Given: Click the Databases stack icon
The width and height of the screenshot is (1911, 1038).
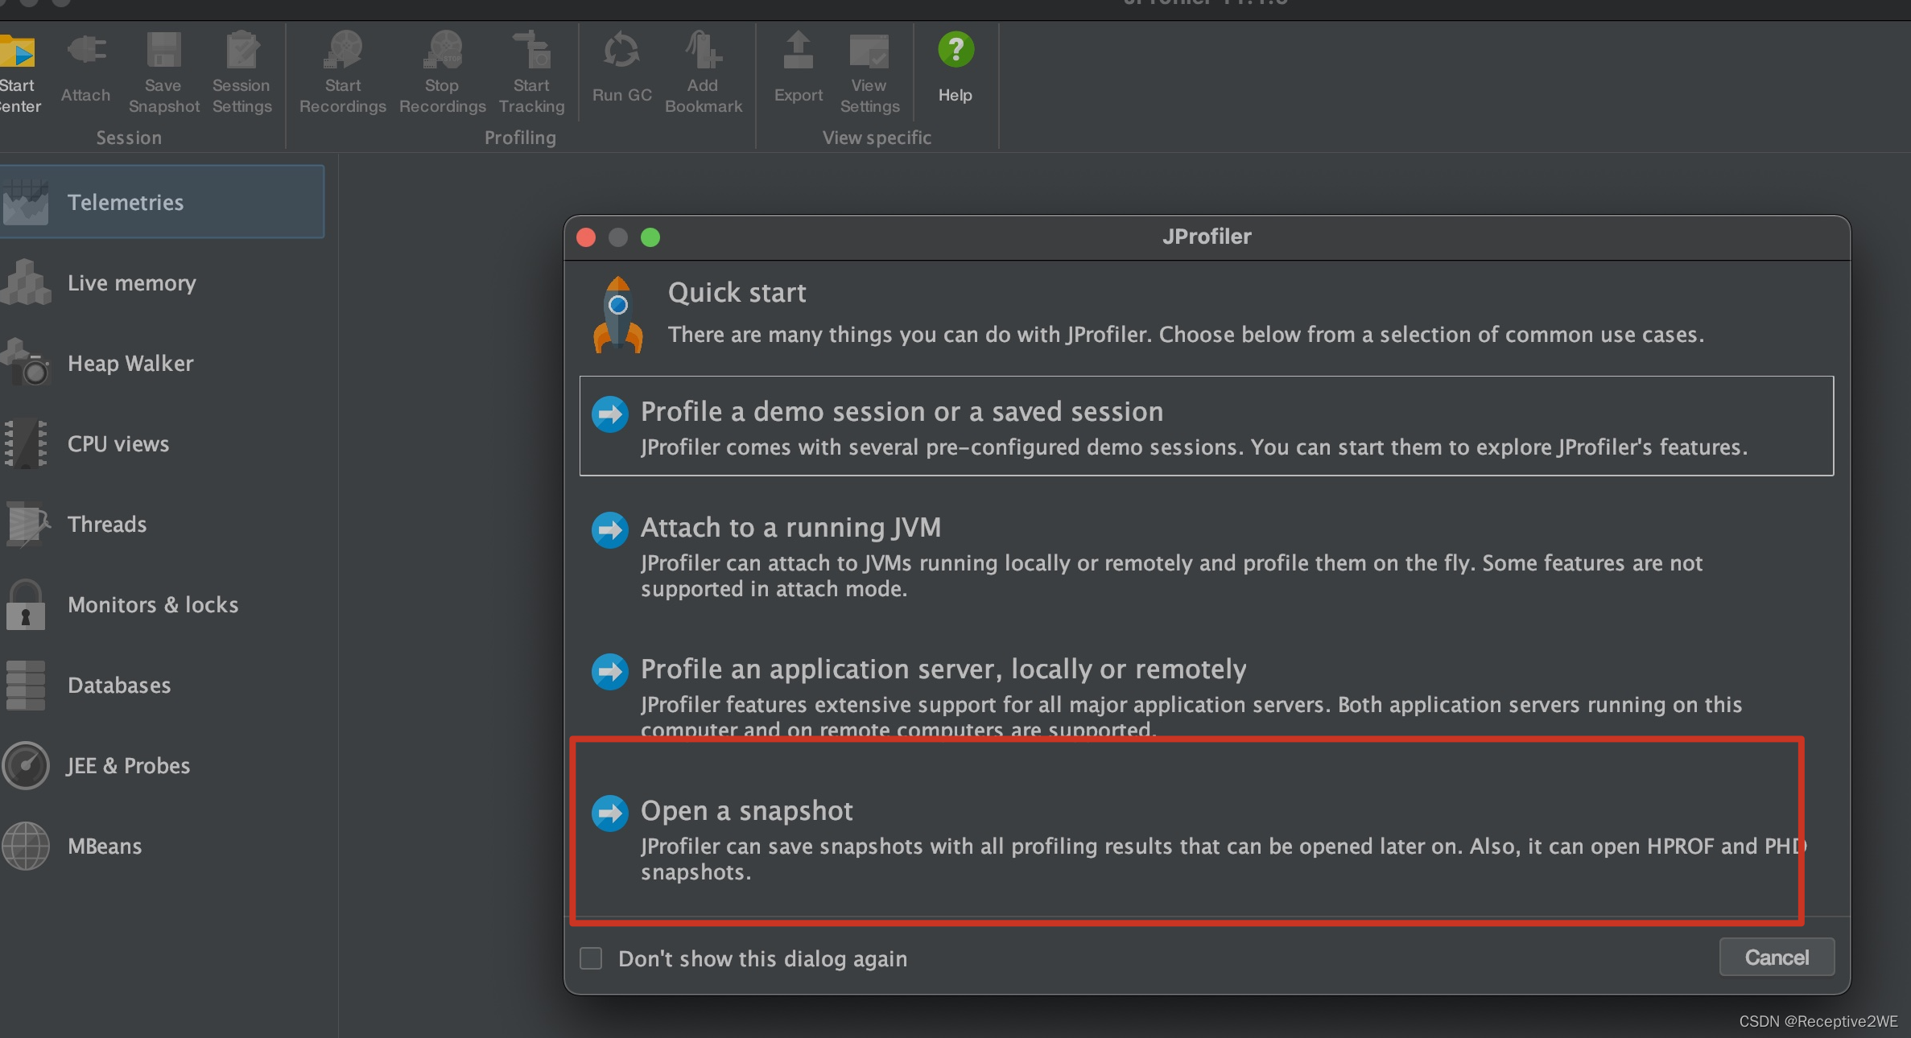Looking at the screenshot, I should (x=25, y=686).
